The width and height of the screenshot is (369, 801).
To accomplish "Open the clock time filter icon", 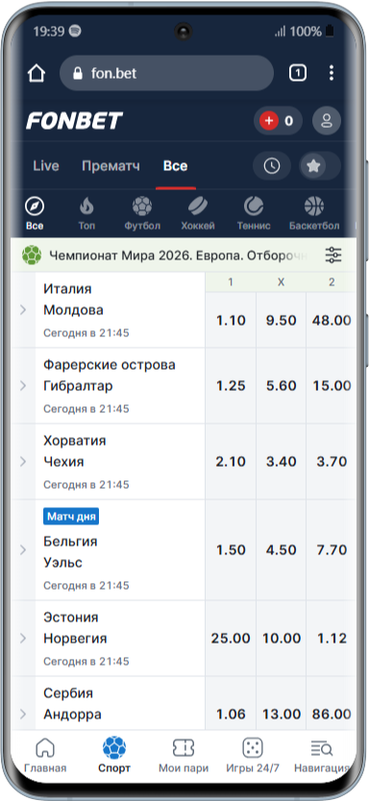I will click(271, 166).
